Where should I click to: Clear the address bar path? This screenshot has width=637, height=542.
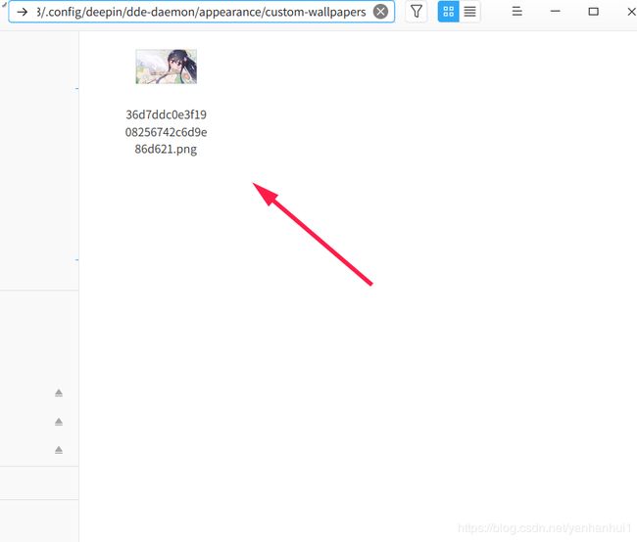coord(380,12)
